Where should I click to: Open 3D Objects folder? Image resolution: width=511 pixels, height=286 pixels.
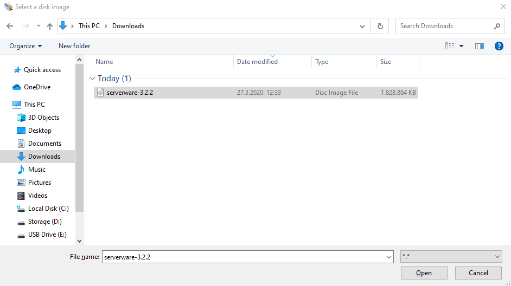(44, 118)
